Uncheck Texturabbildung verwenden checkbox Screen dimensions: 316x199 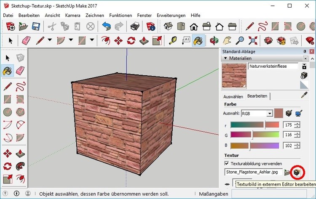(x=227, y=163)
